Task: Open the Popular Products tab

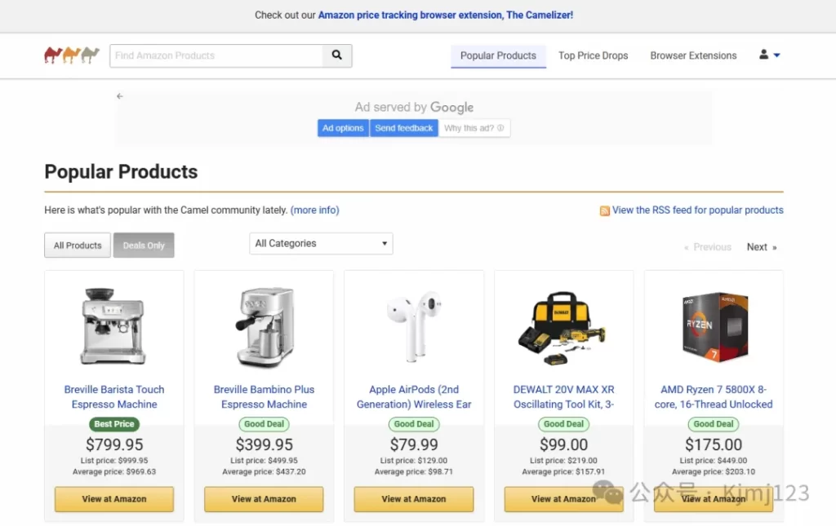Action: (x=498, y=55)
